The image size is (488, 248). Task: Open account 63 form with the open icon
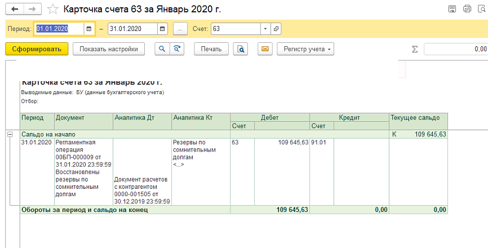coord(276,29)
